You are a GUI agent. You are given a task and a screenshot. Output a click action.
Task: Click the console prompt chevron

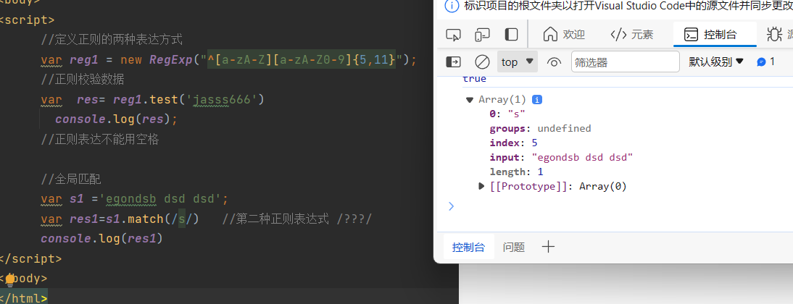pyautogui.click(x=451, y=206)
